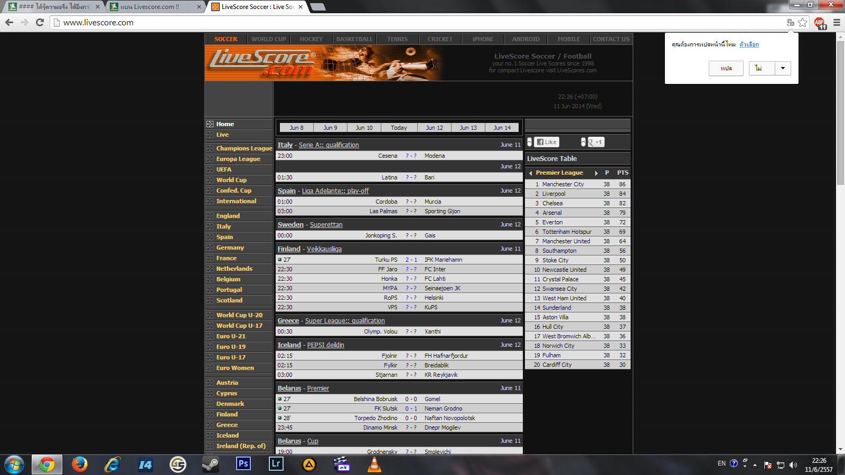Click the translate icon in the address bar
The image size is (845, 475).
[791, 22]
